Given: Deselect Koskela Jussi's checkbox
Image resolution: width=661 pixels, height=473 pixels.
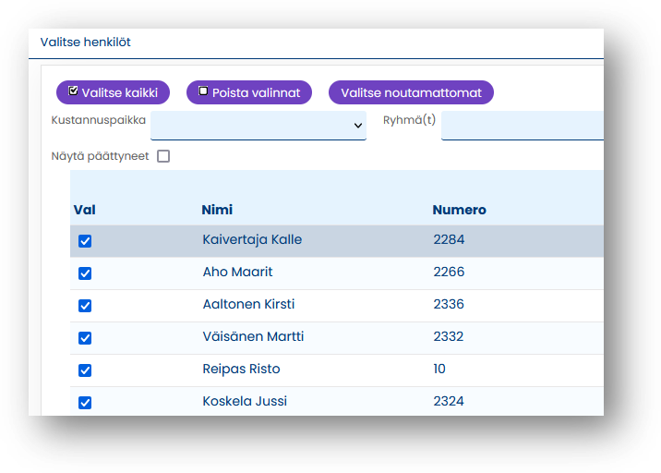Looking at the screenshot, I should (85, 403).
